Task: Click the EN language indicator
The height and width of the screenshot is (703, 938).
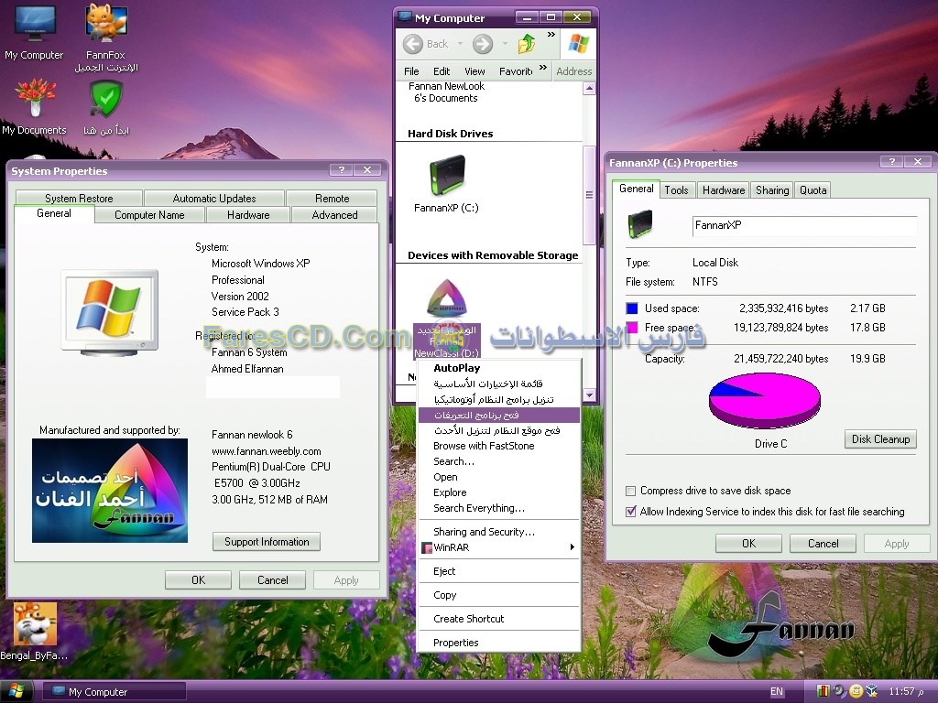Action: (777, 692)
